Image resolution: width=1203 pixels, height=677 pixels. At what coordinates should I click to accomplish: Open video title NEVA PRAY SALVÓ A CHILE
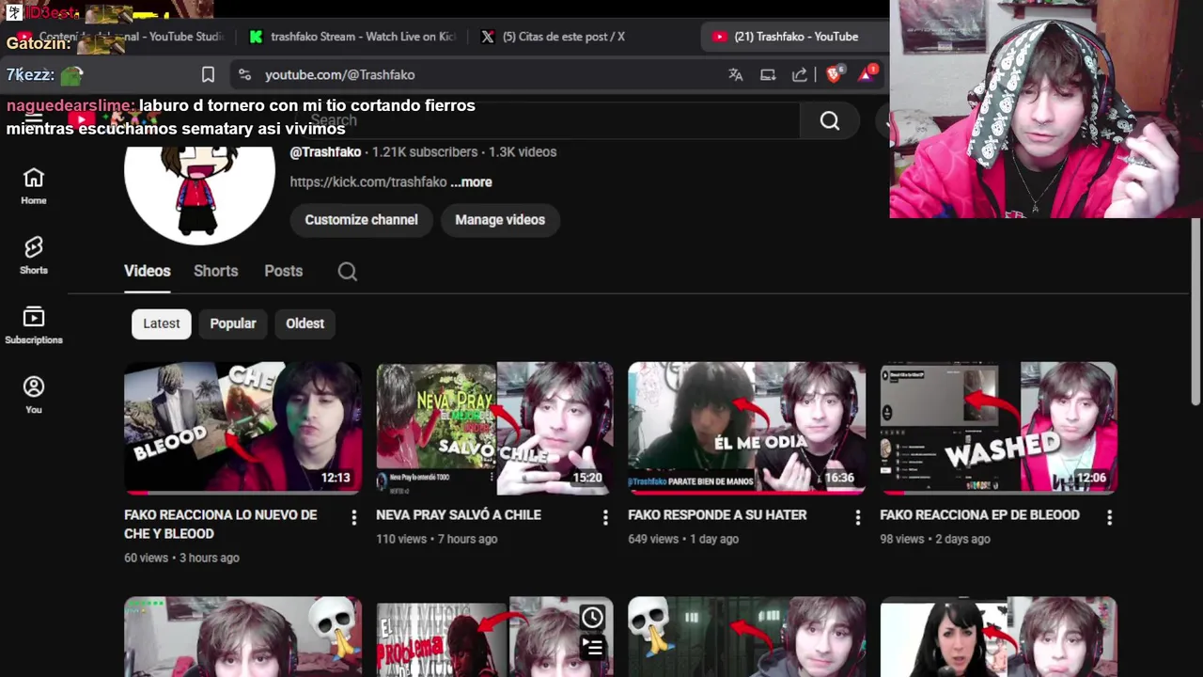tap(459, 515)
